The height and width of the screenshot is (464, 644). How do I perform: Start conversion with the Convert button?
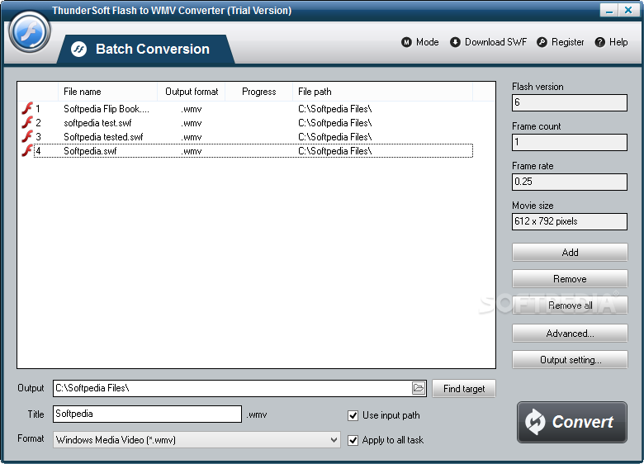(x=571, y=422)
